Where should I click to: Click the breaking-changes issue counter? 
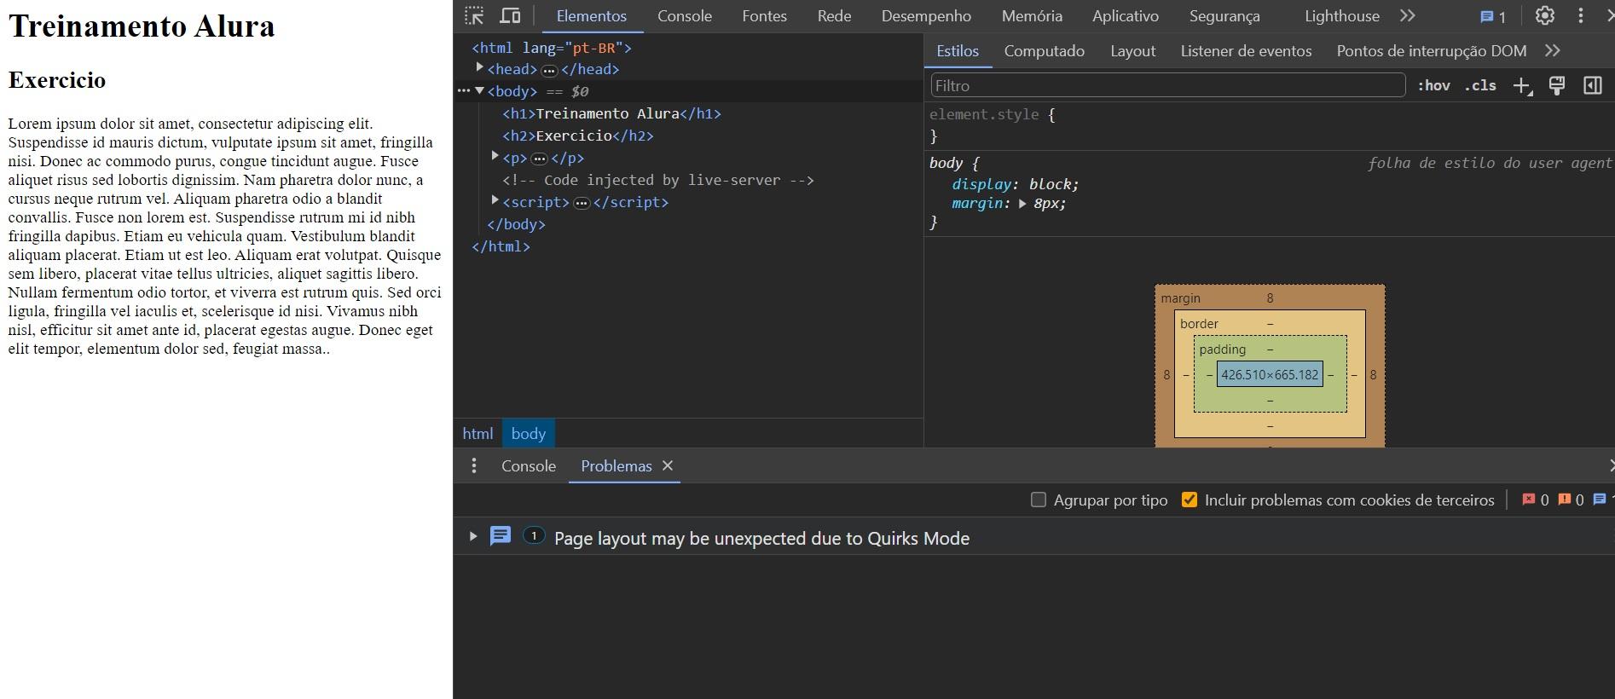1571,500
